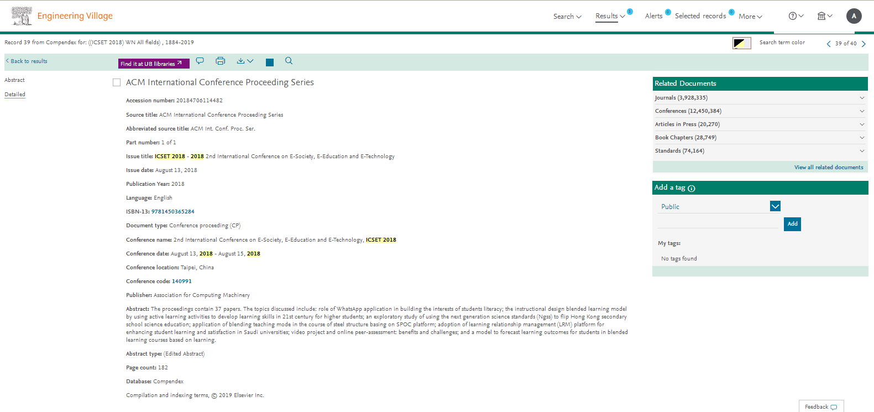The width and height of the screenshot is (874, 412).
Task: Expand the Journals related documents row
Action: coord(760,98)
